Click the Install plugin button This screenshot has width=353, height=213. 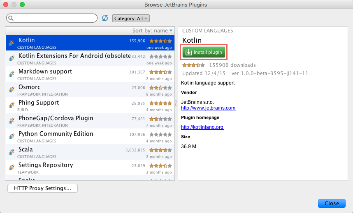click(x=204, y=52)
